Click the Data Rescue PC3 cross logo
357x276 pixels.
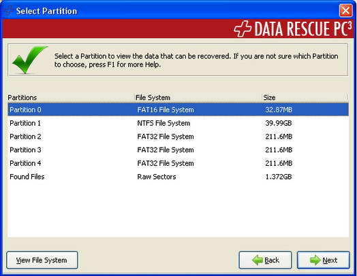(243, 29)
